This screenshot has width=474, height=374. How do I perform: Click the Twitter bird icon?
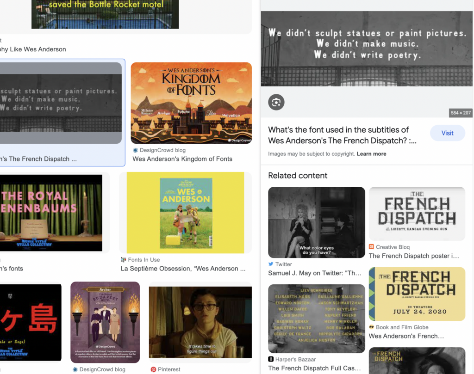271,264
